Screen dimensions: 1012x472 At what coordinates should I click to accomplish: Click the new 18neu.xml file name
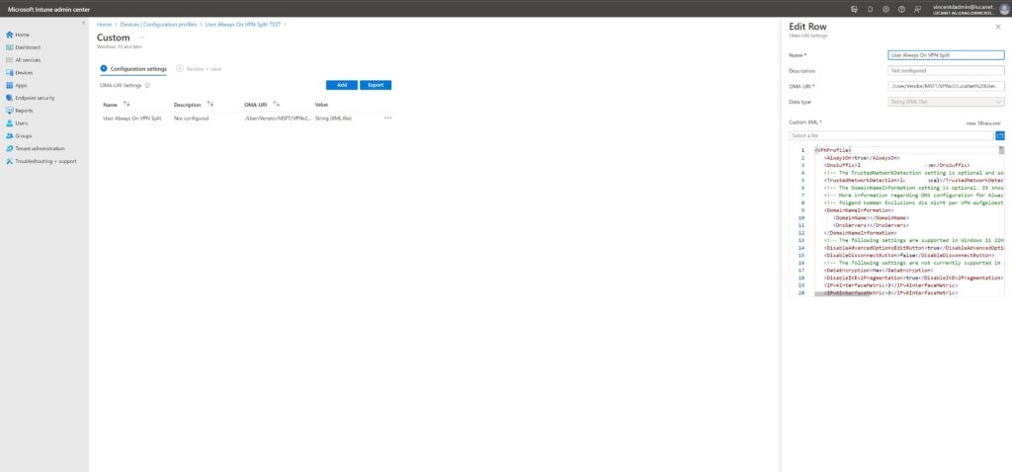click(x=983, y=122)
